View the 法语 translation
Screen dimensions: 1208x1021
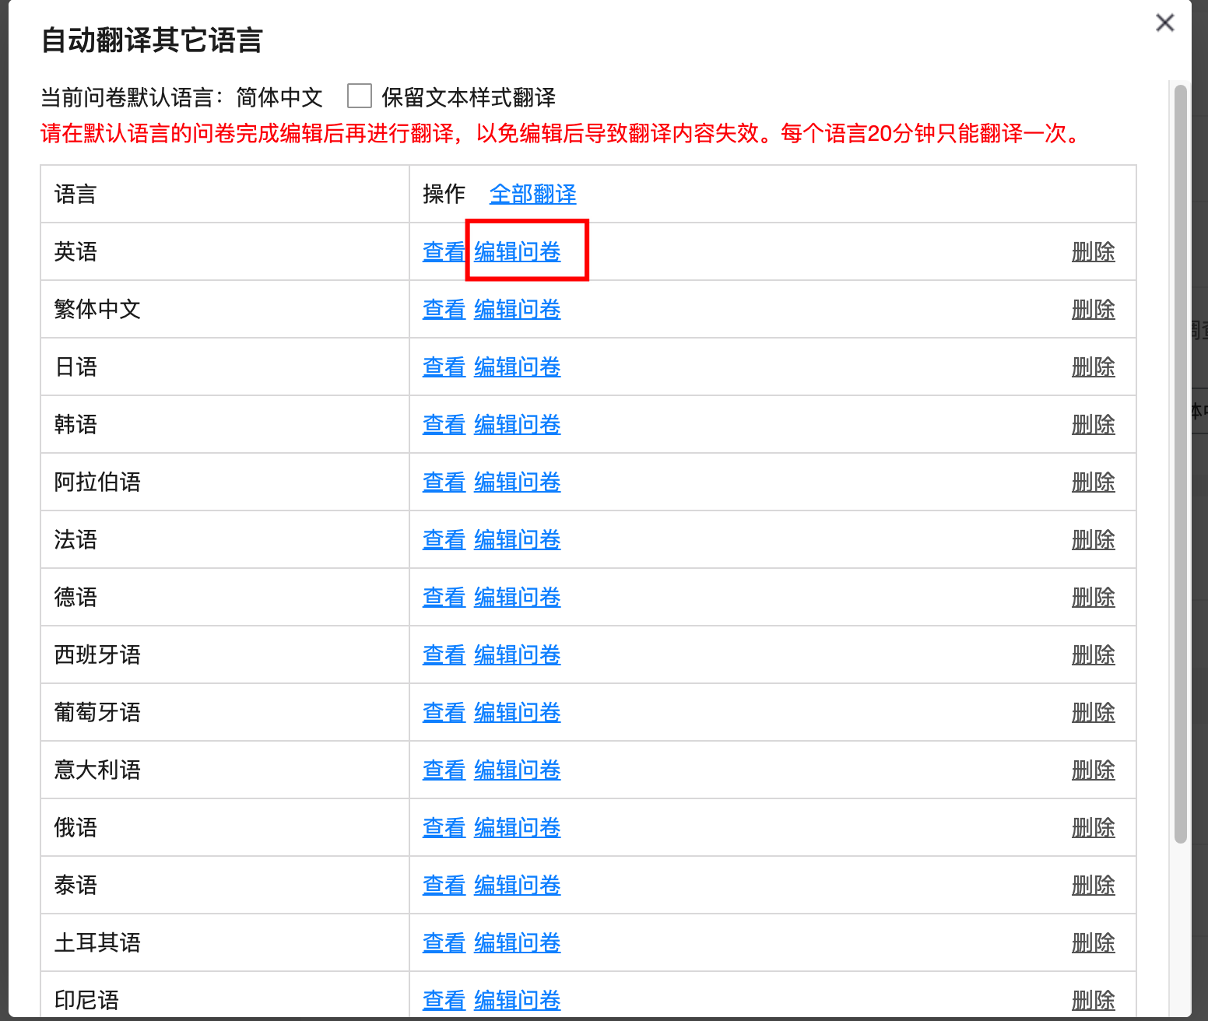[x=444, y=539]
